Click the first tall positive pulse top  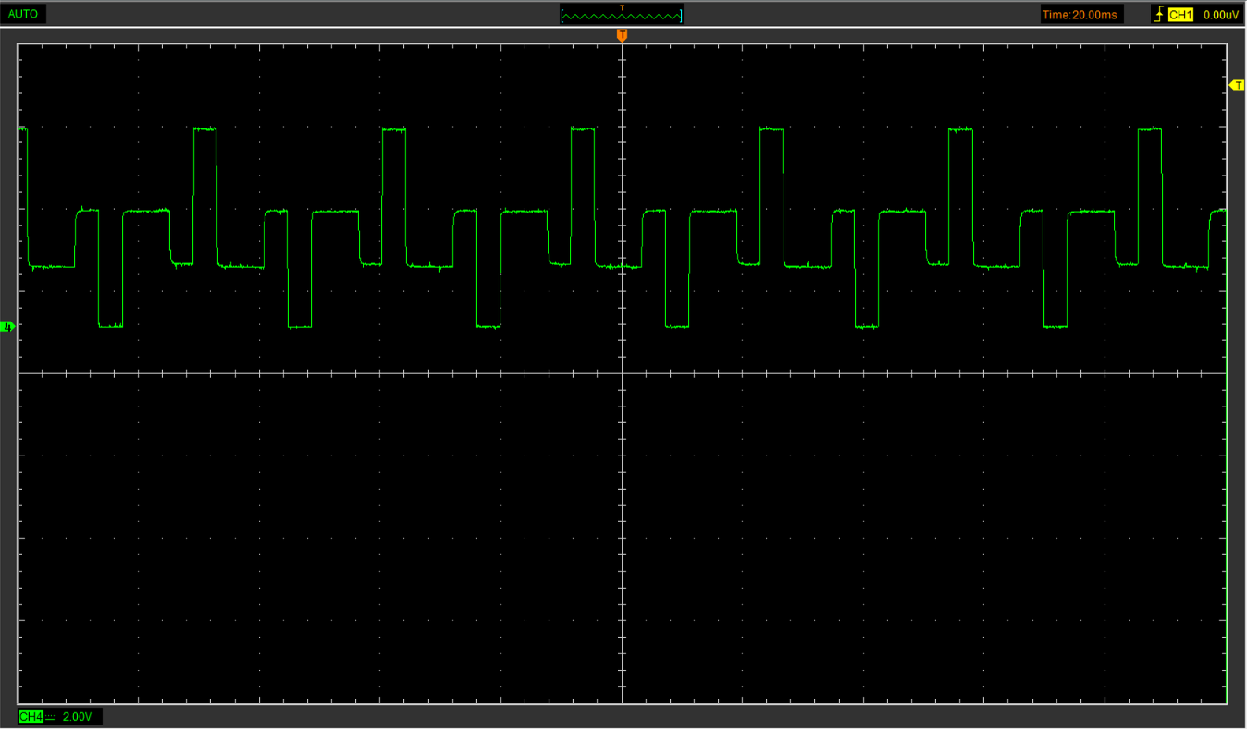tap(204, 128)
